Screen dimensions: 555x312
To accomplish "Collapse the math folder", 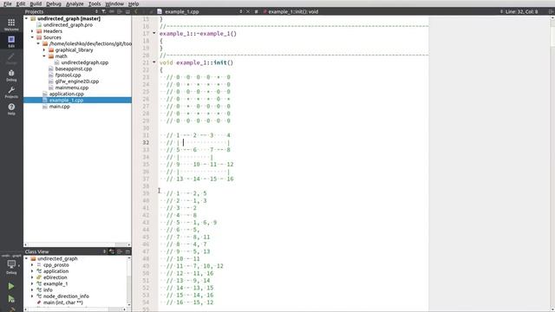I will point(44,56).
